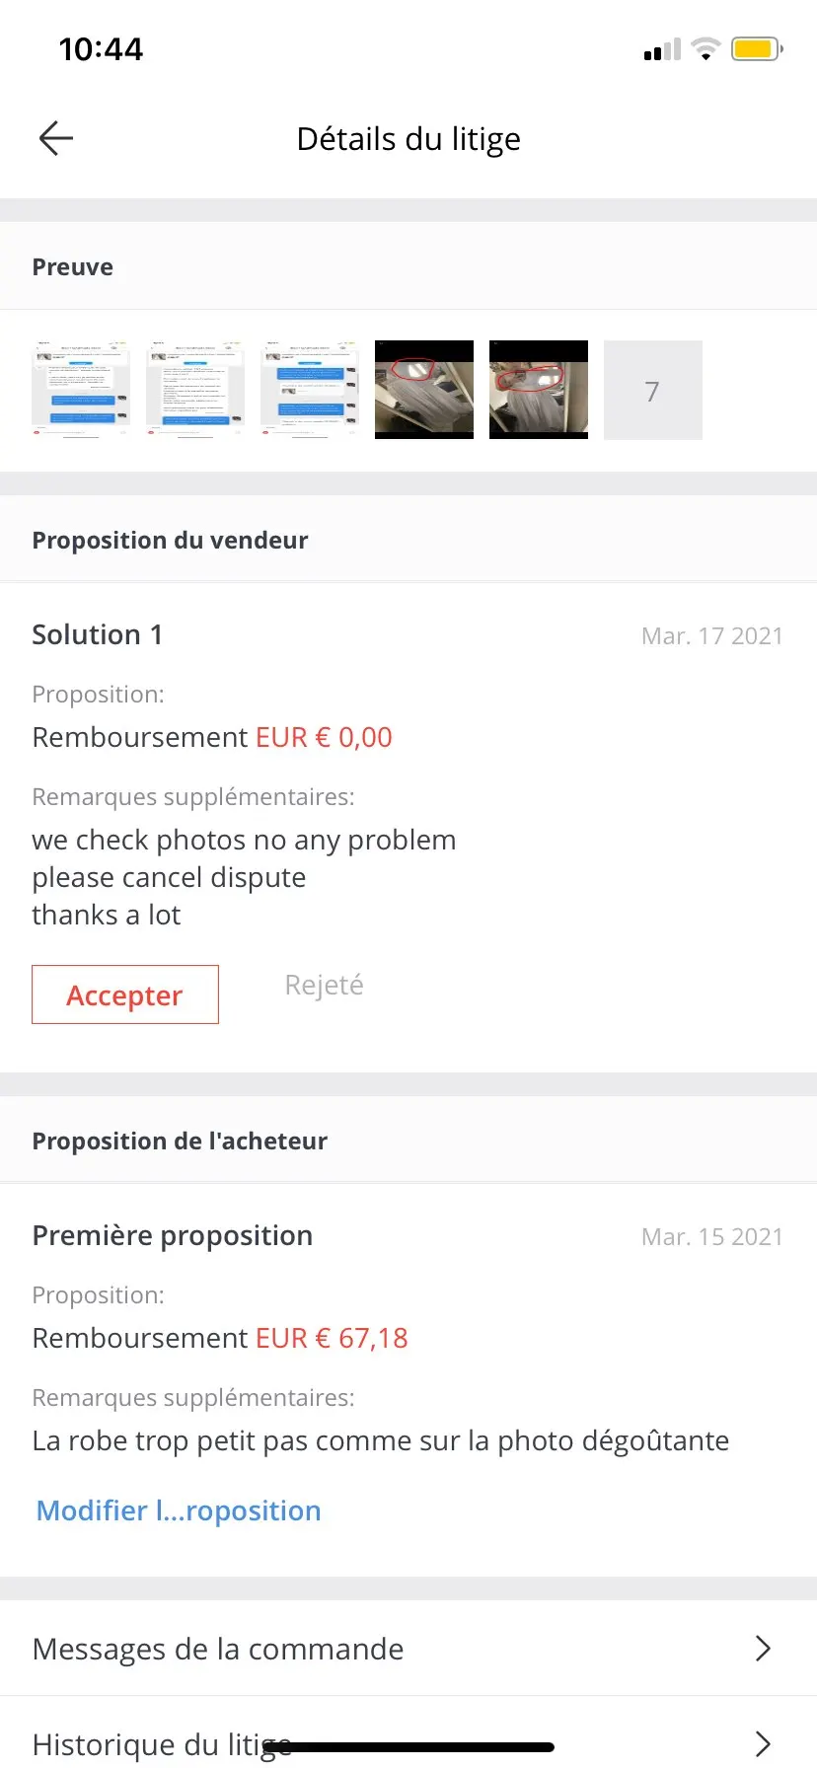Expand the Historique du litige chevron
This screenshot has height=1768, width=817.
[763, 1743]
